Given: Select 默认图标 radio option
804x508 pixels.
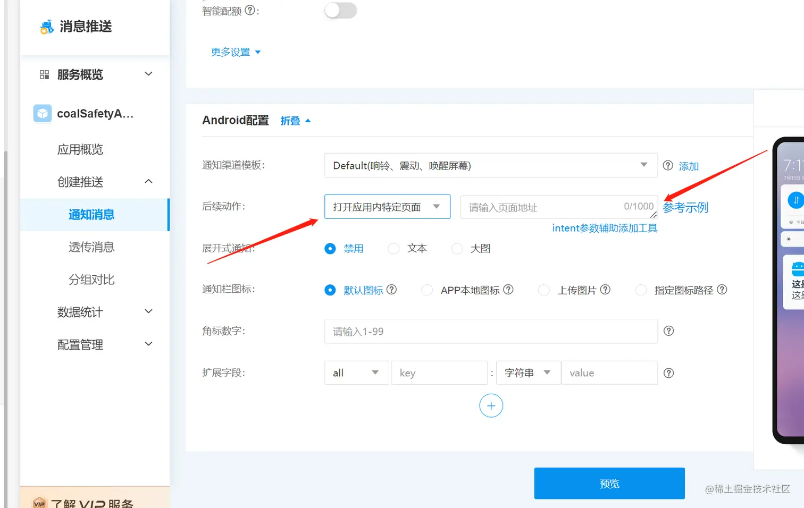Looking at the screenshot, I should (330, 290).
